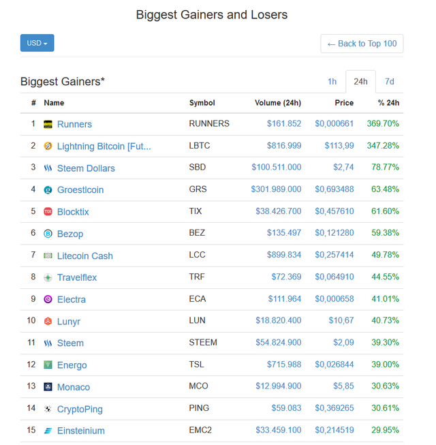436x445 pixels.
Task: Click Electra price $0,000658
Action: [x=334, y=299]
